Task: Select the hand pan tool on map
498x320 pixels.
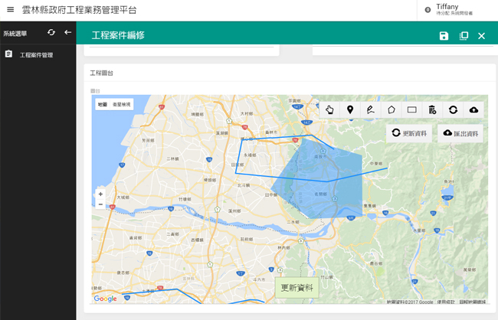Action: [x=329, y=109]
